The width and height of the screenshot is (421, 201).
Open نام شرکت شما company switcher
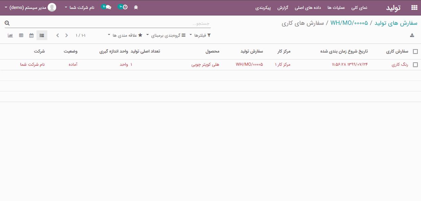coord(80,7)
